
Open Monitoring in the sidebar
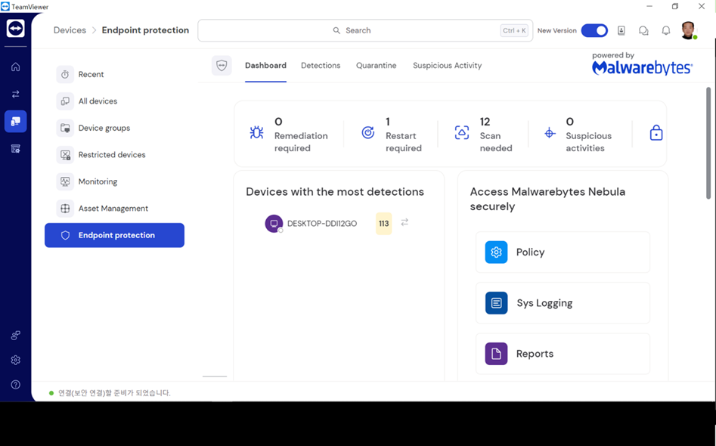tap(115, 181)
